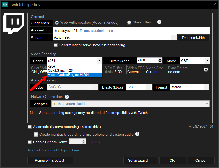Enable Confirm ingest server before broadcasting
The image size is (219, 168).
[56, 45]
